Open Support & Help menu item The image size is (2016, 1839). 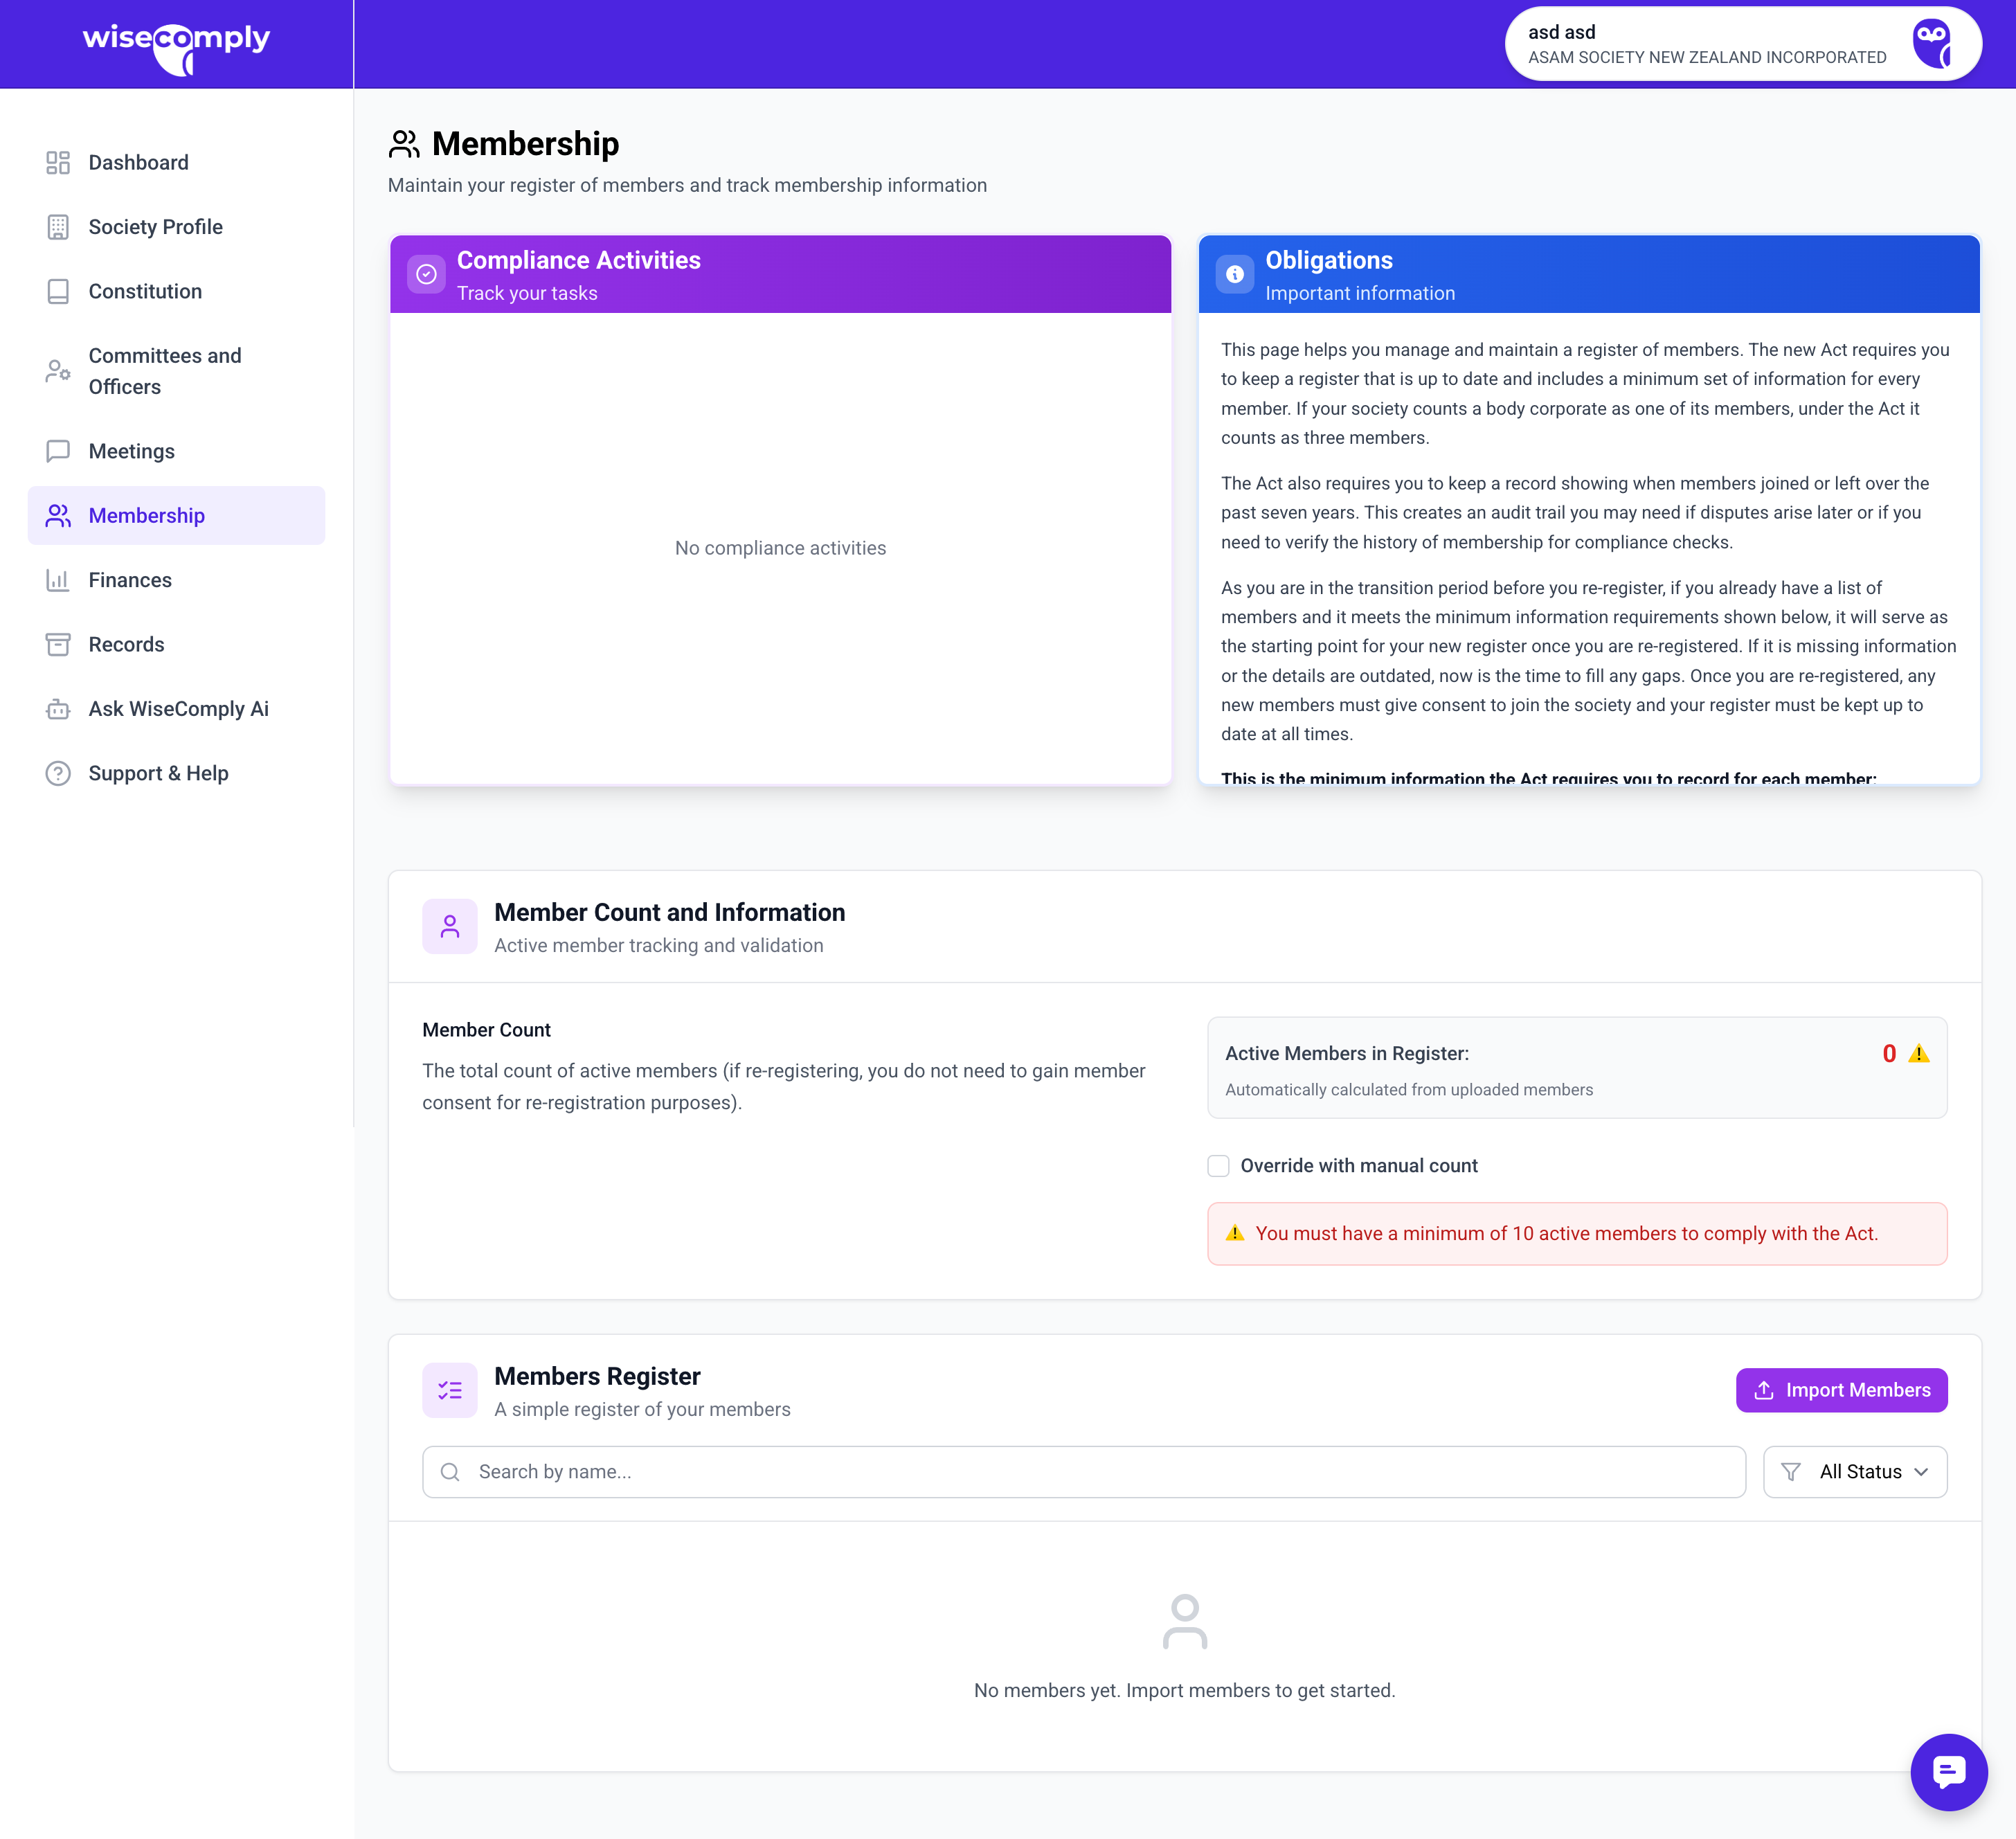tap(158, 773)
